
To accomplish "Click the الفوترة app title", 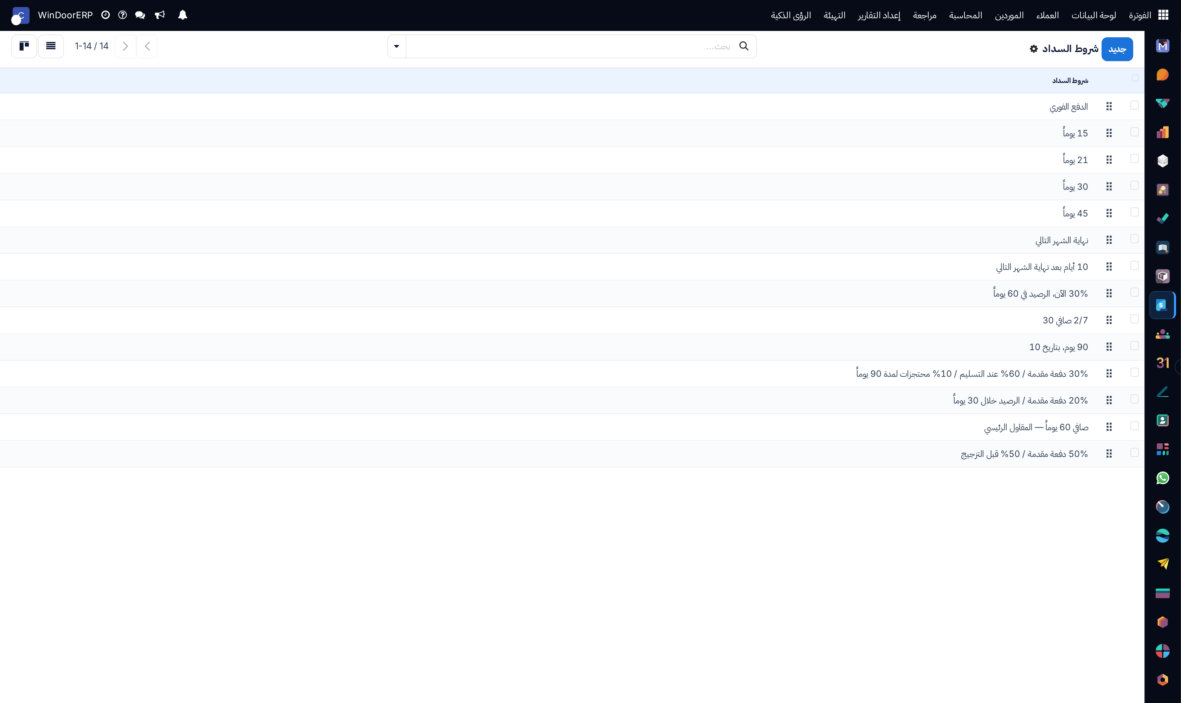I will (1140, 15).
